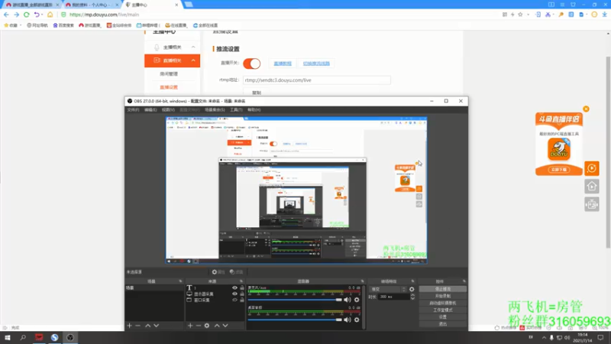Pop out the OBS scenes dock using its header icon

click(180, 281)
